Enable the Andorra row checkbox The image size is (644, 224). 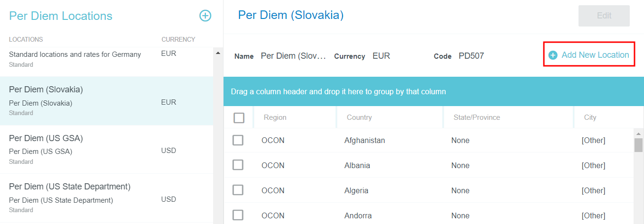point(238,215)
